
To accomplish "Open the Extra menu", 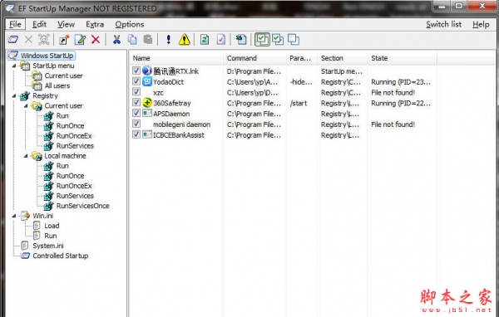I will coord(95,24).
